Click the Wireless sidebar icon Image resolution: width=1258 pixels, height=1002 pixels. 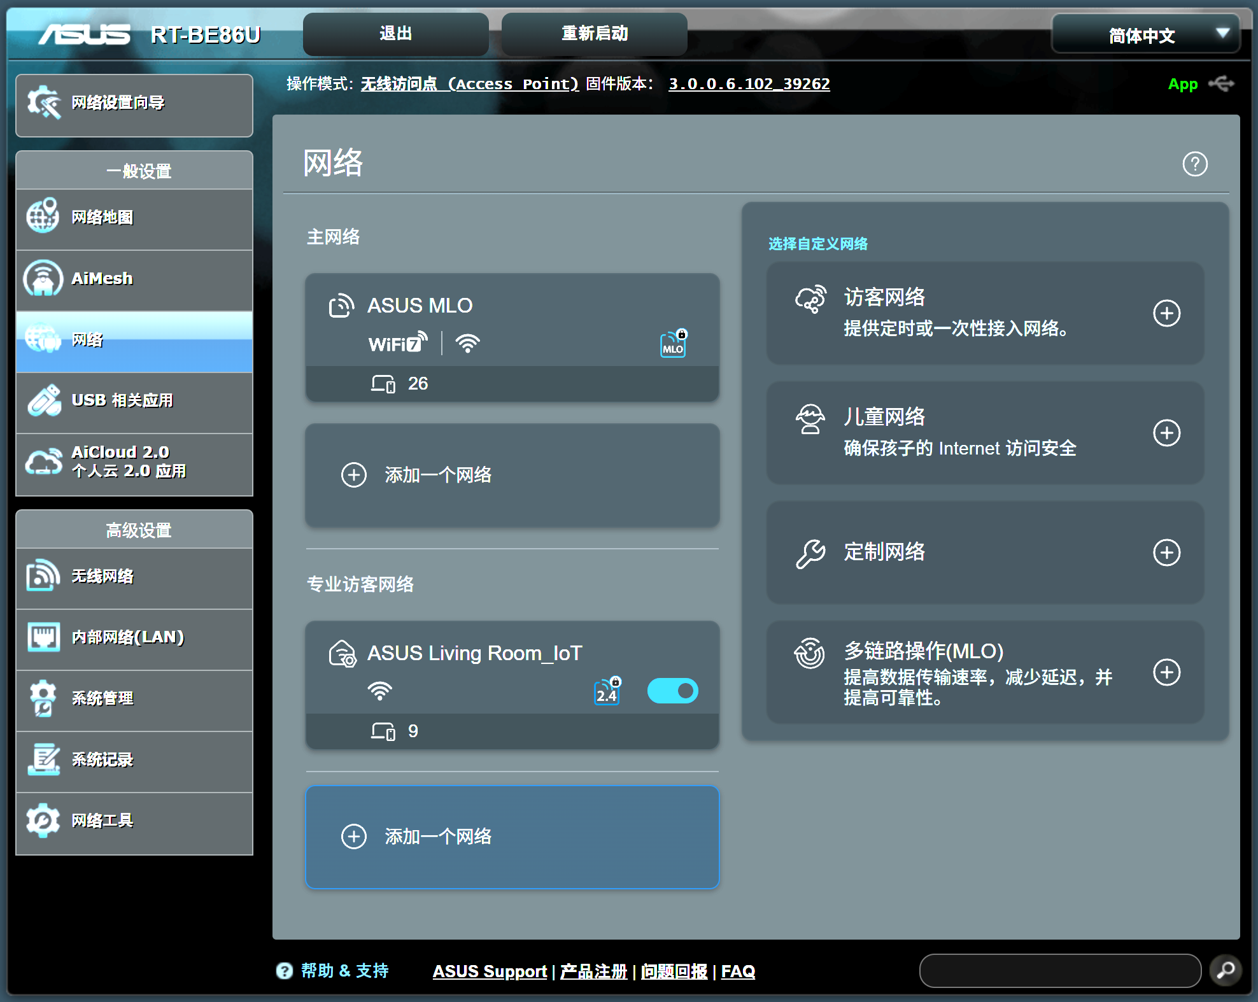43,575
